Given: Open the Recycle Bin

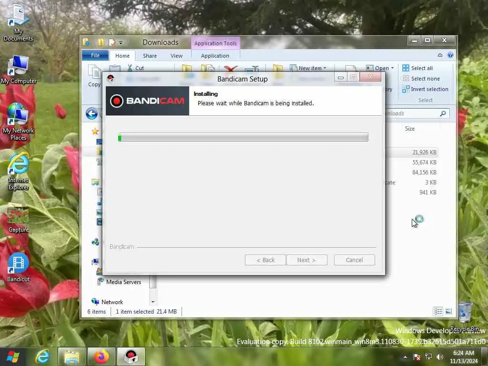Looking at the screenshot, I should pyautogui.click(x=465, y=315).
